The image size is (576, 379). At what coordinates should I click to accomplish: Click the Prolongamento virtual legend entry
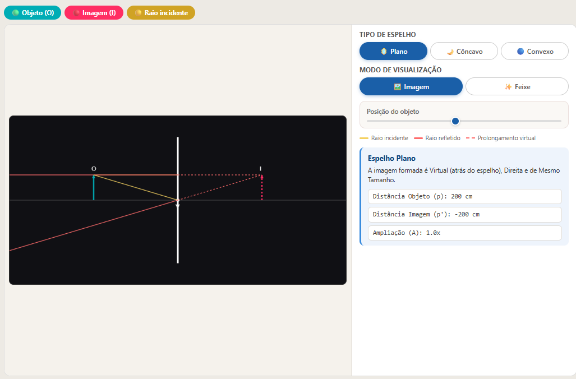pyautogui.click(x=501, y=138)
